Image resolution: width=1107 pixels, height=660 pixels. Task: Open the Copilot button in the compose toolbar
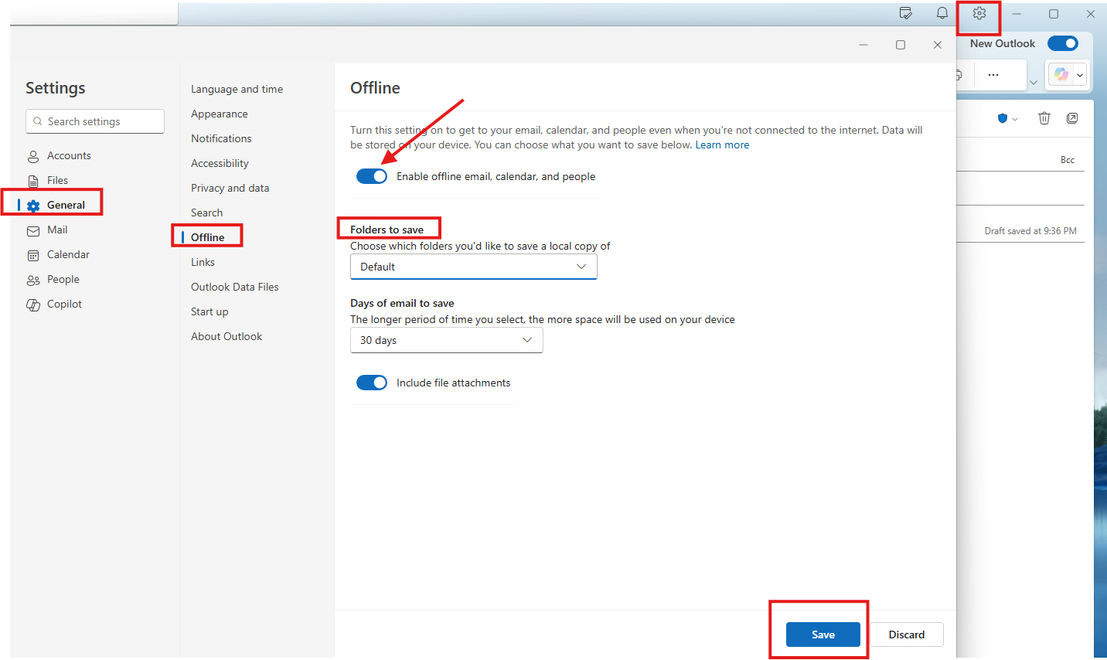(1062, 74)
